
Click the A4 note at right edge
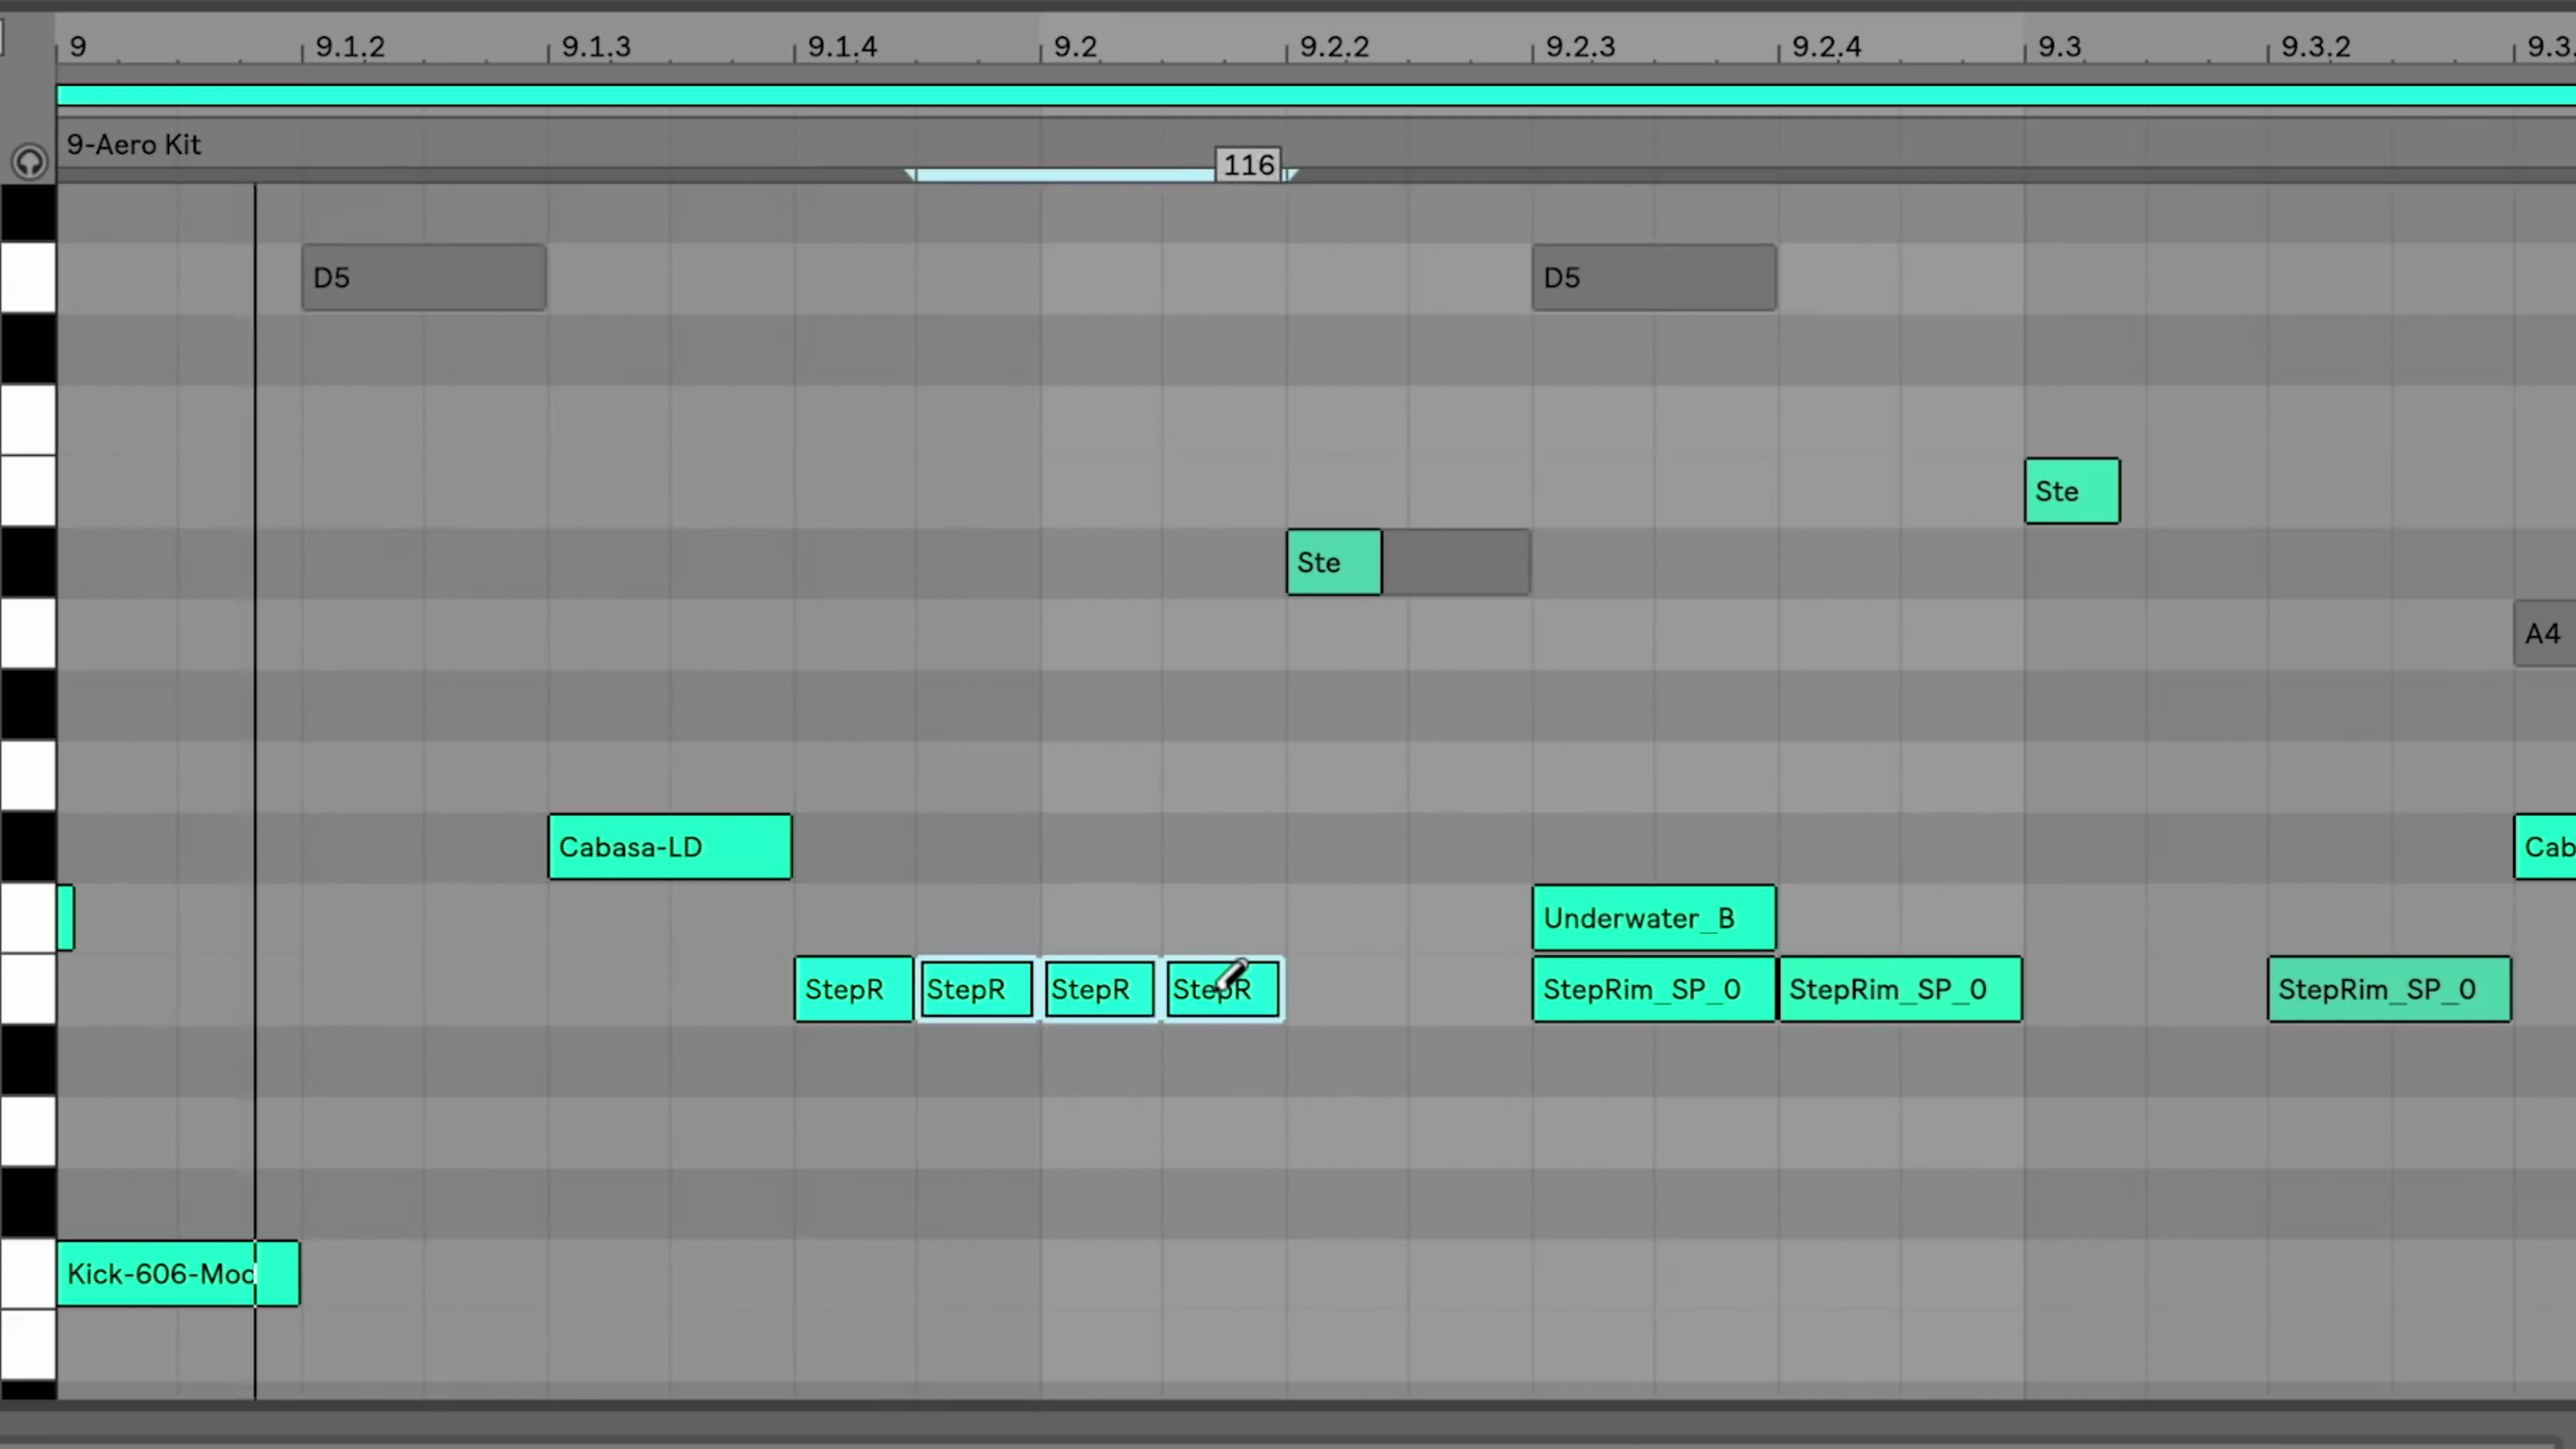click(x=2544, y=633)
